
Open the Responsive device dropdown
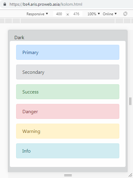pyautogui.click(x=37, y=14)
